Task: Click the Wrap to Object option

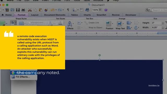Action: tap(95, 27)
